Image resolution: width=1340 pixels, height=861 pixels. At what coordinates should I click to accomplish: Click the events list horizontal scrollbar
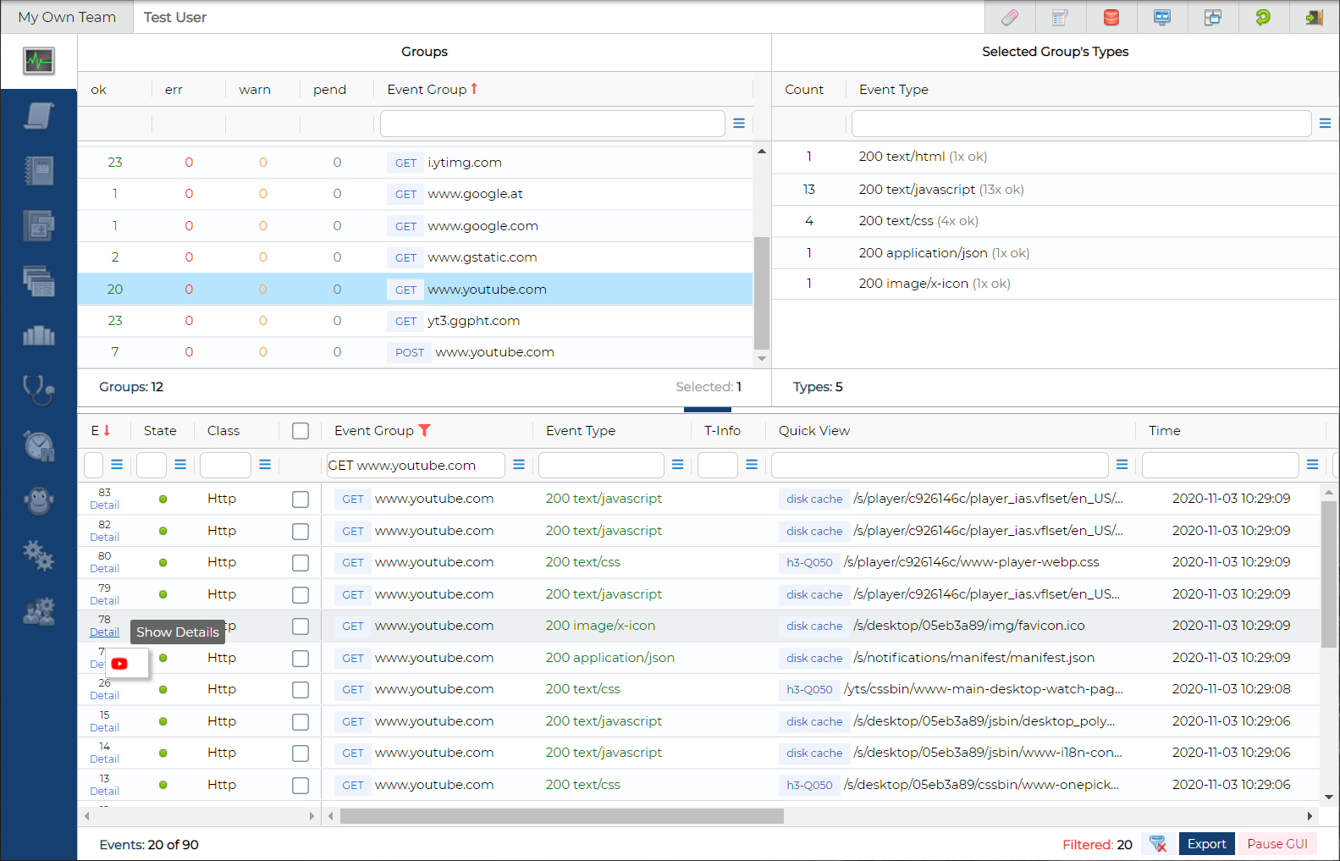click(562, 816)
